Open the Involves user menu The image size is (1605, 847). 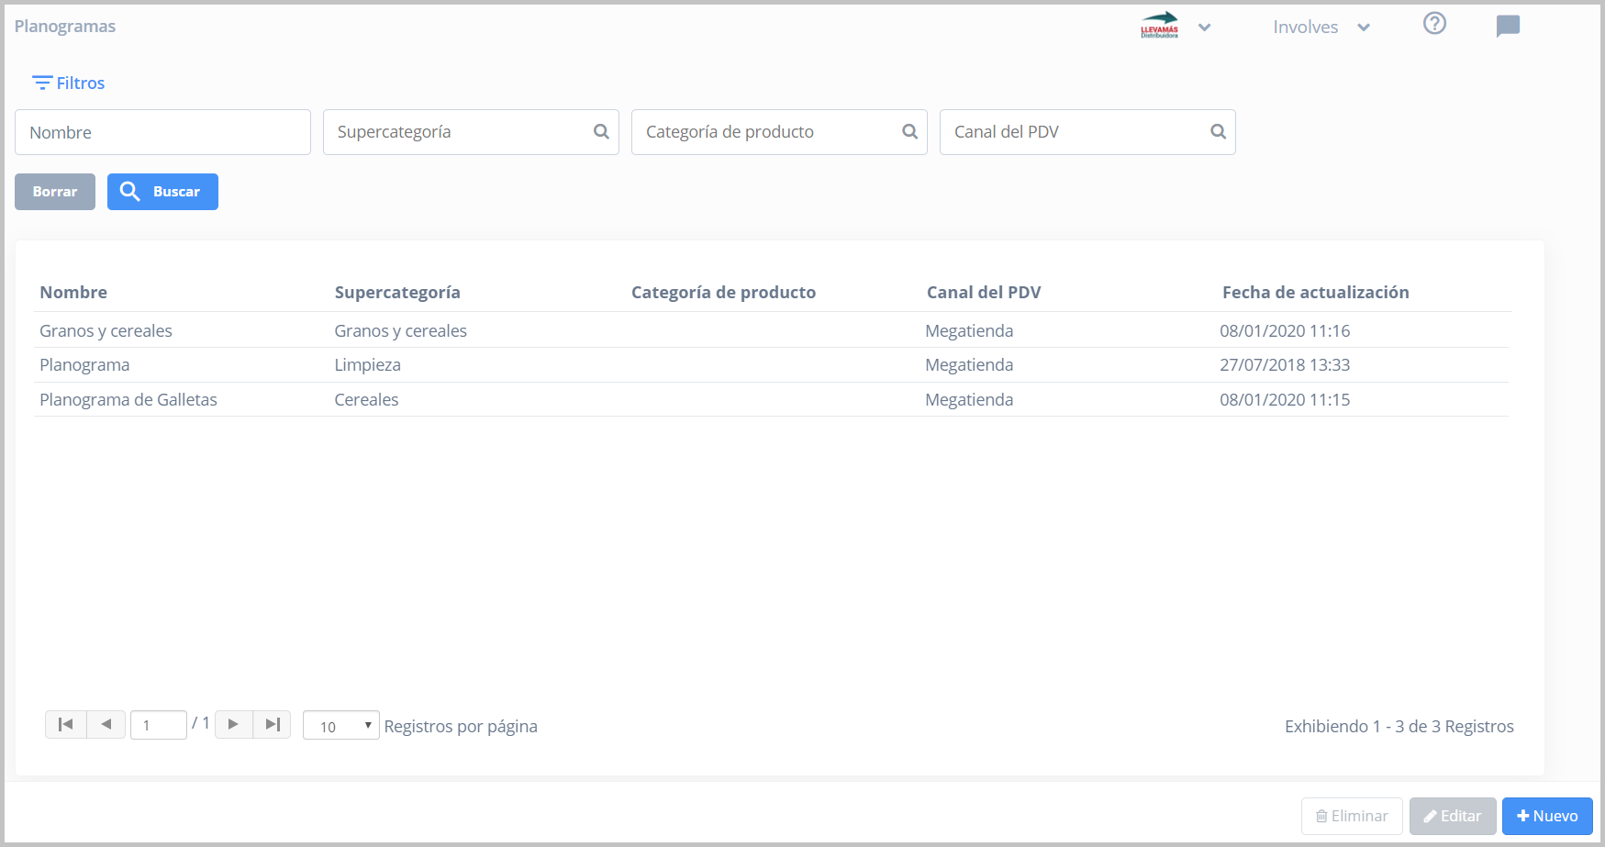(x=1321, y=28)
